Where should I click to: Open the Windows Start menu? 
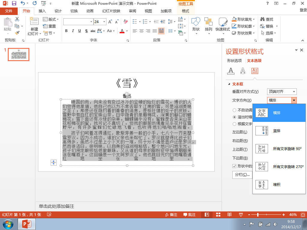click(8, 224)
